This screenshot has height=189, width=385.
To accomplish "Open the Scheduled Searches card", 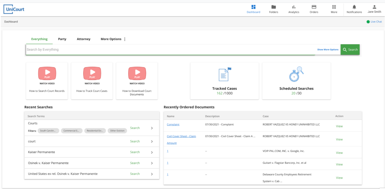I will coord(296,81).
